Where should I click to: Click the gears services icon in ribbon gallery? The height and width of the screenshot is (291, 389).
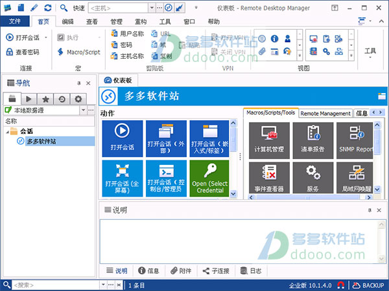click(x=326, y=52)
